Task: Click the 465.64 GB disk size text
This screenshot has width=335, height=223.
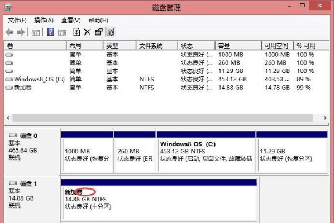Action: [x=23, y=151]
